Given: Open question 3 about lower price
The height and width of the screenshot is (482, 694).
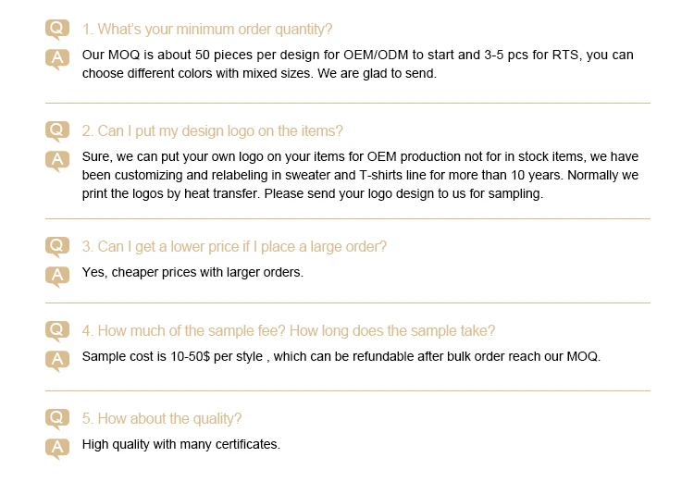Looking at the screenshot, I should pyautogui.click(x=234, y=246).
